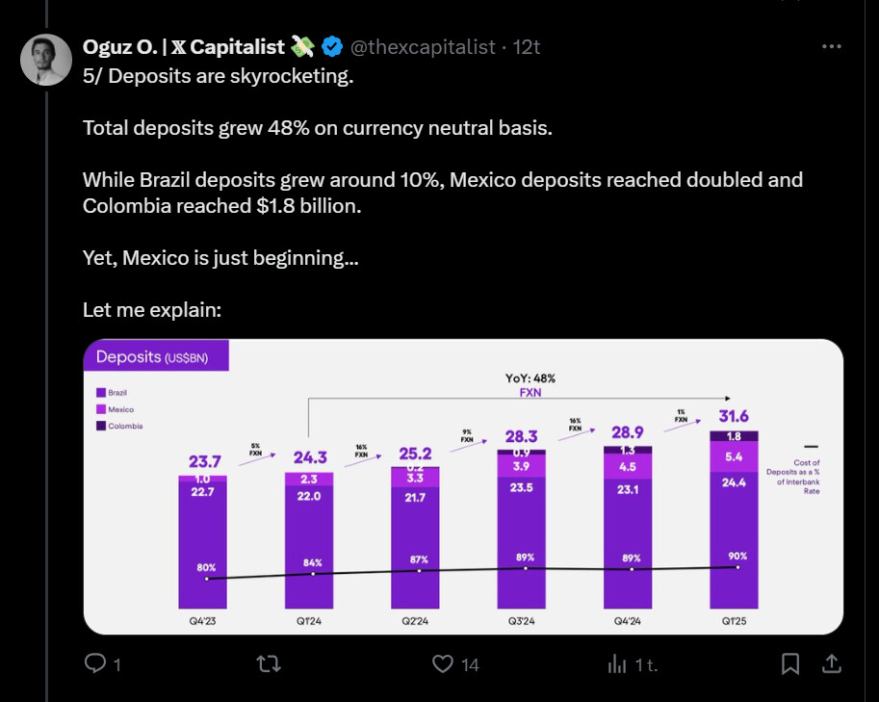
Task: Like the tweet with the heart icon
Action: pyautogui.click(x=442, y=663)
